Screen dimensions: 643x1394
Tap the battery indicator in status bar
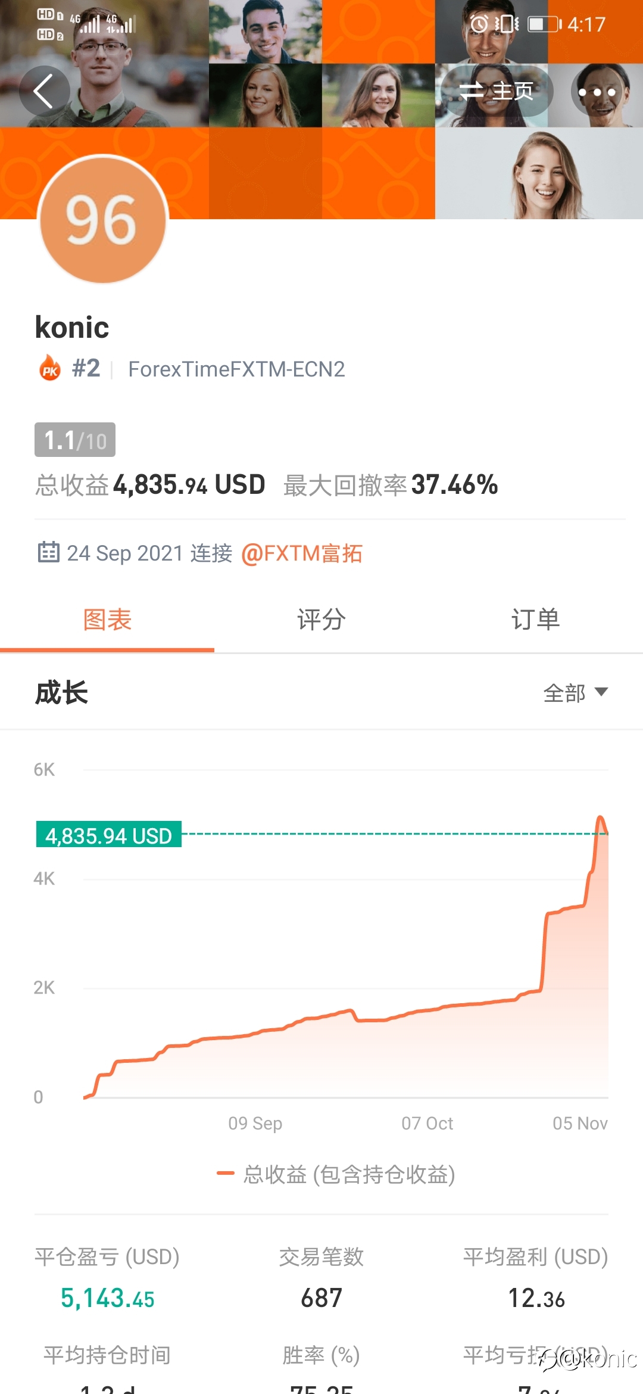[545, 24]
